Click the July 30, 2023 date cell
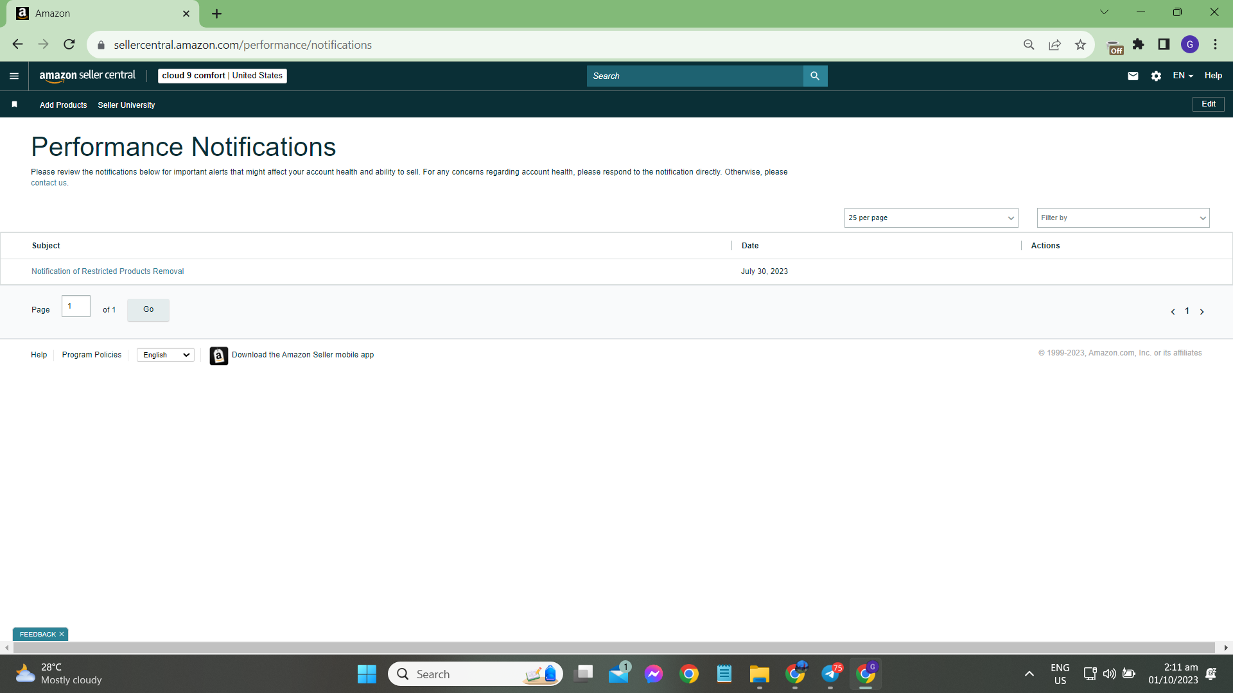The height and width of the screenshot is (693, 1233). [x=764, y=271]
